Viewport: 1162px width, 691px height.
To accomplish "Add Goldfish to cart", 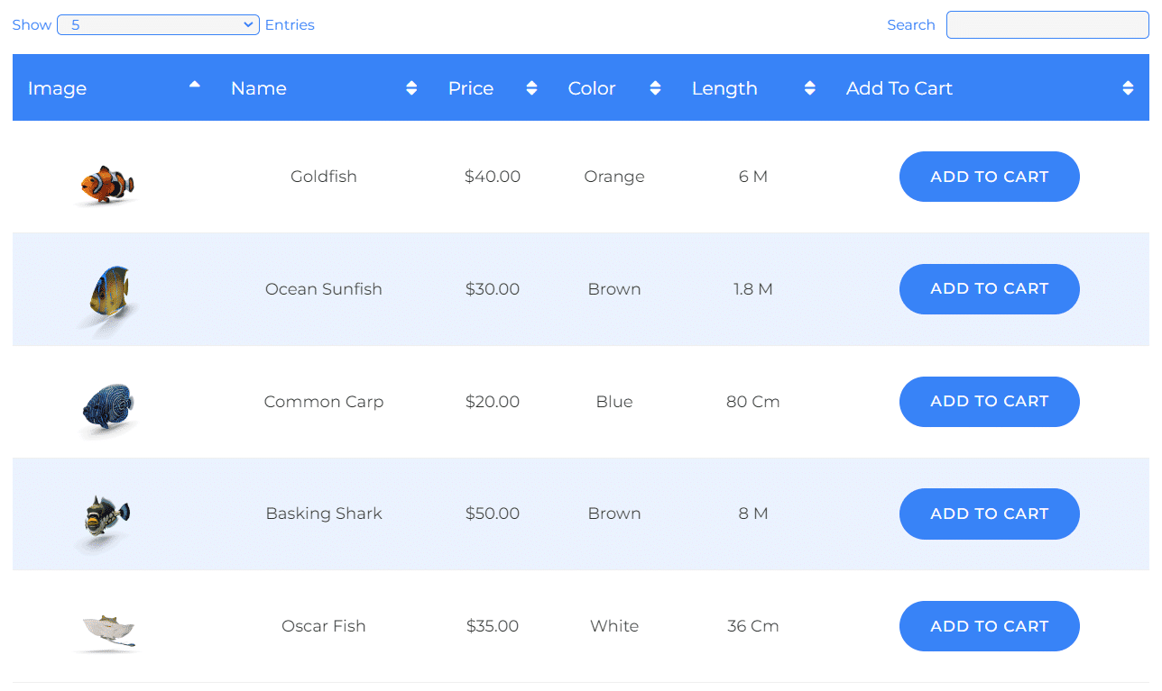I will (989, 177).
